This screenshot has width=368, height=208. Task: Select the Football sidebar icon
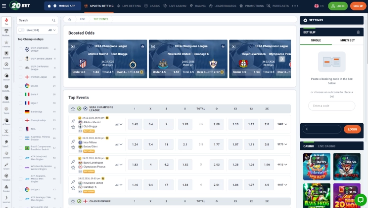(6, 66)
